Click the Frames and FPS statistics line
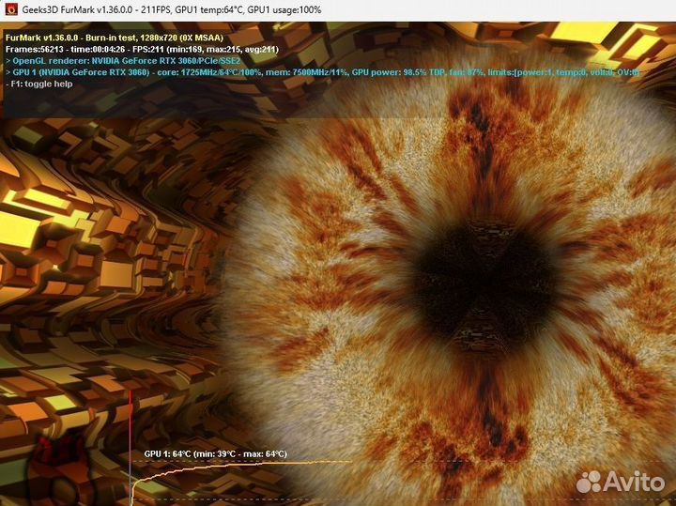Image resolution: width=676 pixels, height=506 pixels. point(141,50)
